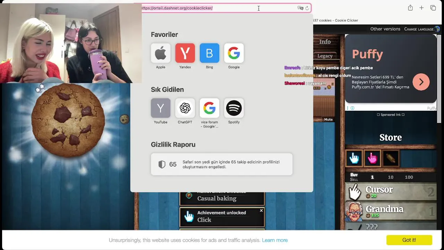Accept cookies with Got it! button
Viewport: 444px width, 250px height.
pos(409,240)
